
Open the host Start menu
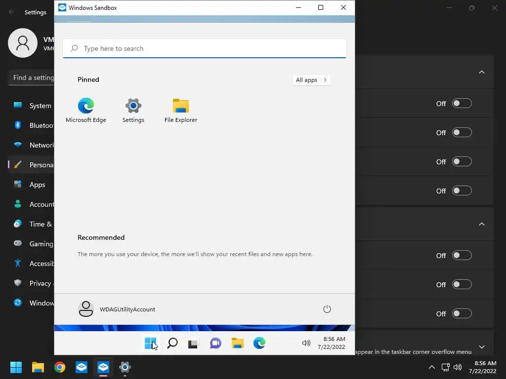tap(16, 367)
